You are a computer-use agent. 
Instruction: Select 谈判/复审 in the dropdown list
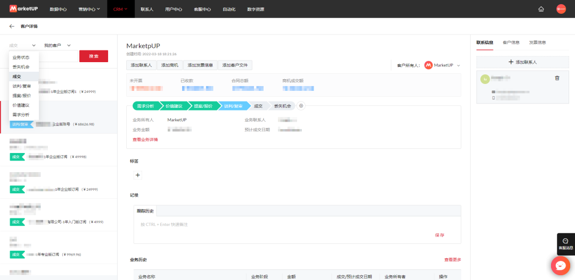point(24,86)
